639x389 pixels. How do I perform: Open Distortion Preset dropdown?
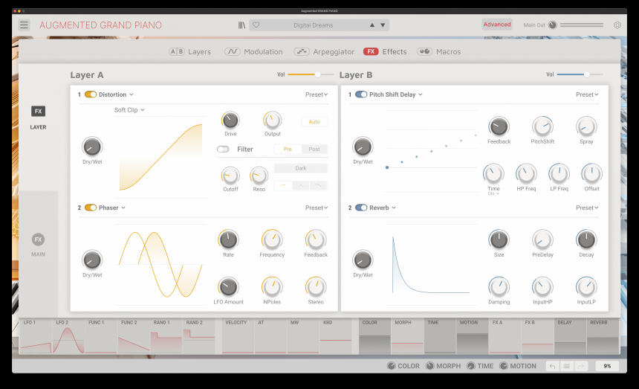pos(317,94)
